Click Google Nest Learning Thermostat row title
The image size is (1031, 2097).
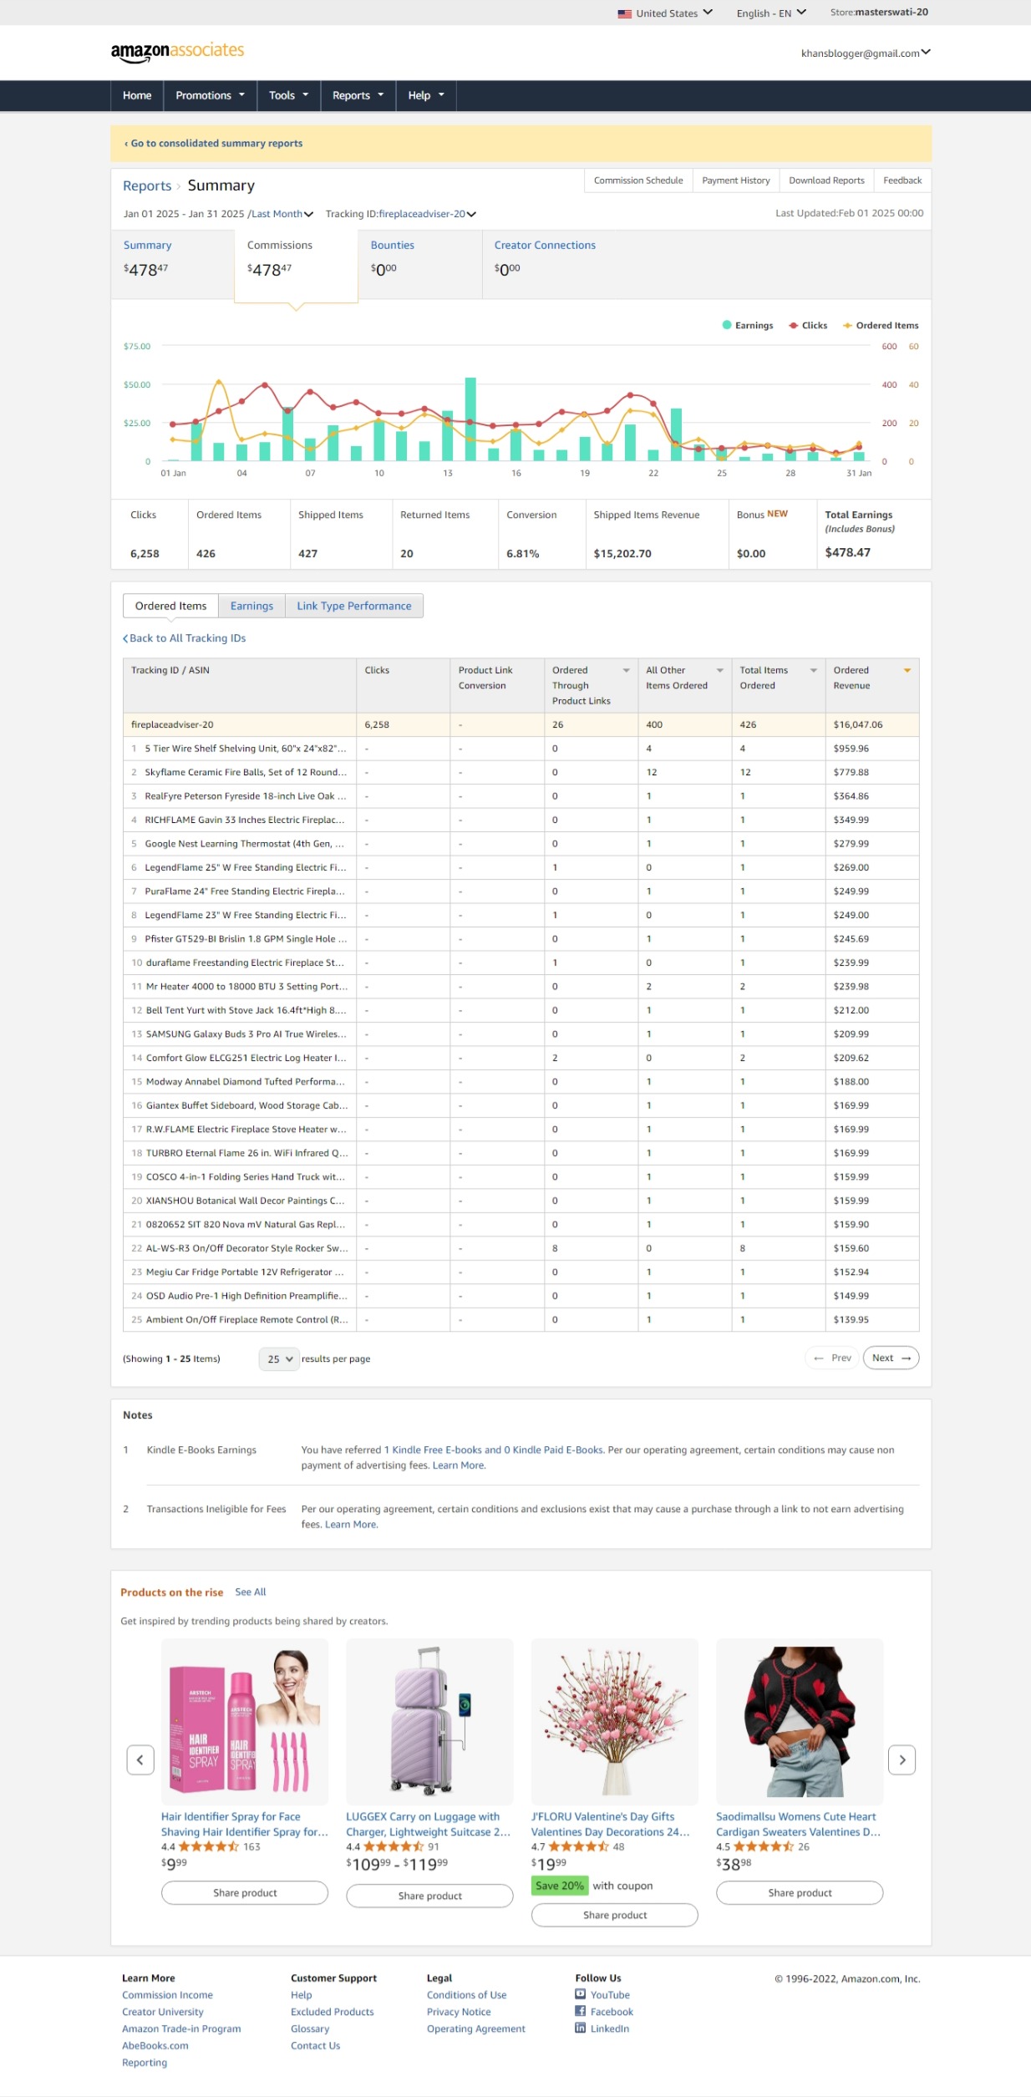(x=244, y=844)
